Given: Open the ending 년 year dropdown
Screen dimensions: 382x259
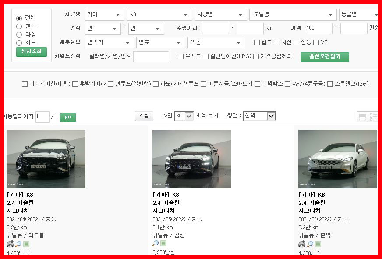Looking at the screenshot, I should (146, 28).
